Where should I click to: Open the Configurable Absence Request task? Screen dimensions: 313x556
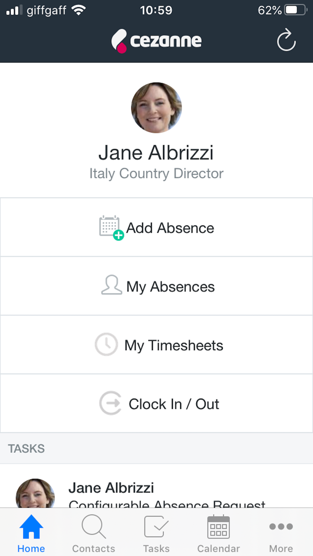click(x=167, y=496)
